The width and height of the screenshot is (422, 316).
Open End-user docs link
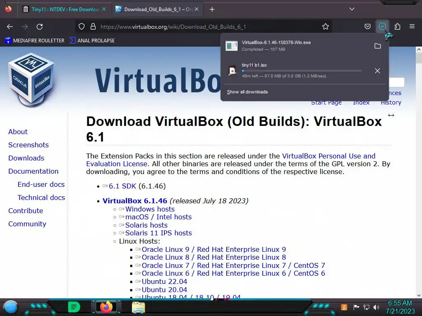pos(41,184)
